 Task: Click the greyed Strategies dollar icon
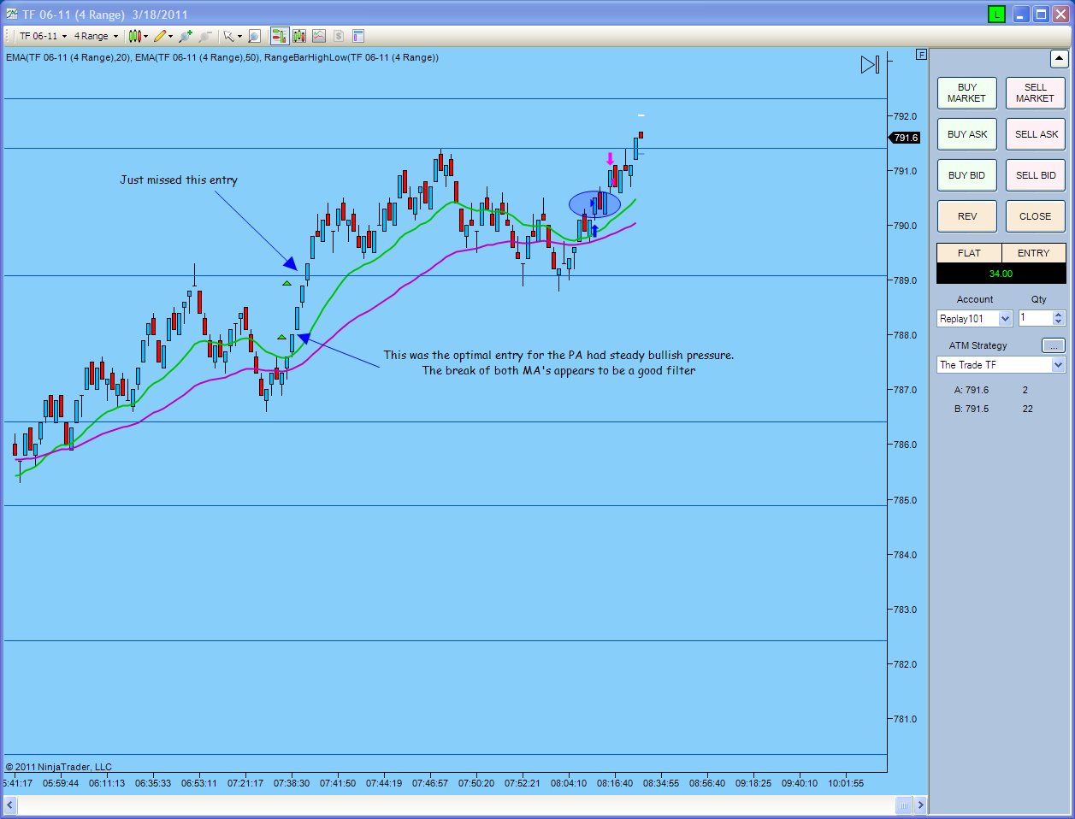pos(339,36)
